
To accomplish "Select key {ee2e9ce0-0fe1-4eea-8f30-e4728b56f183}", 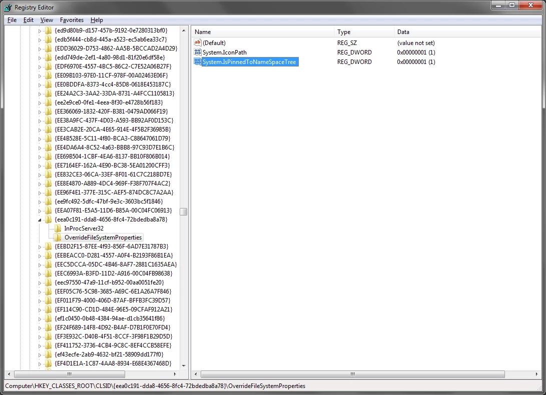I will [109, 102].
